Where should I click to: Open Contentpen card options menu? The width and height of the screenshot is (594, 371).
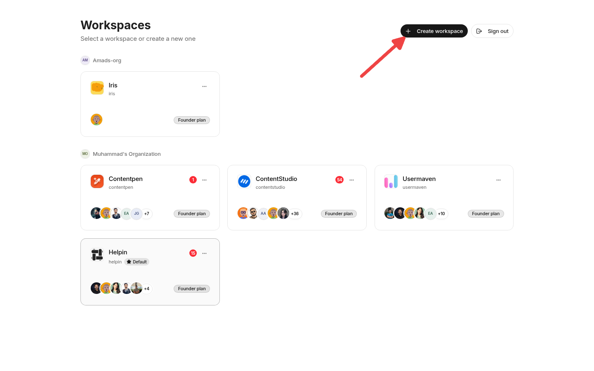(x=204, y=180)
